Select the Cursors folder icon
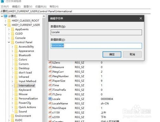 point(16,64)
